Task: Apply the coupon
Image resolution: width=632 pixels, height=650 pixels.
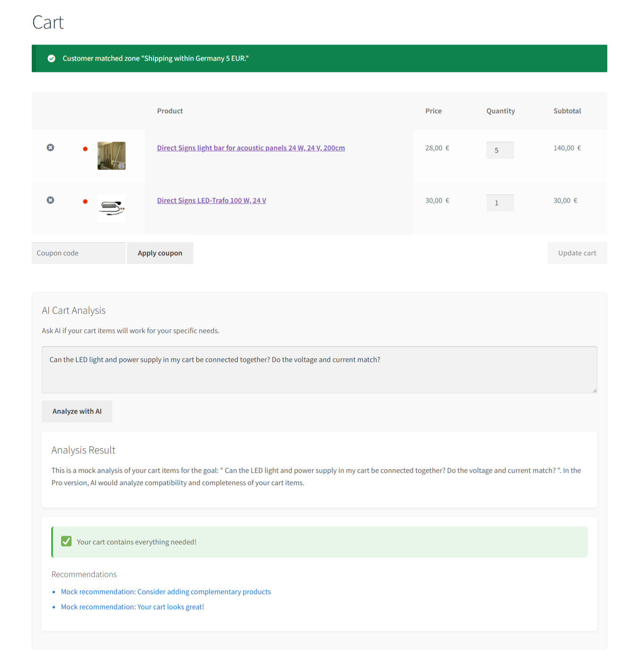Action: [x=160, y=253]
